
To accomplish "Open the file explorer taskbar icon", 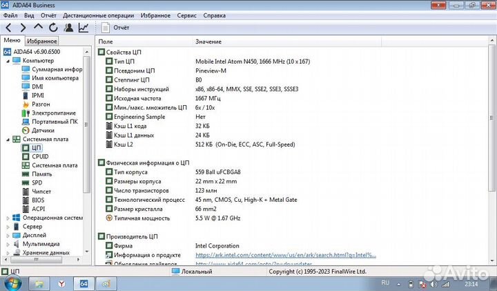I will (39, 283).
